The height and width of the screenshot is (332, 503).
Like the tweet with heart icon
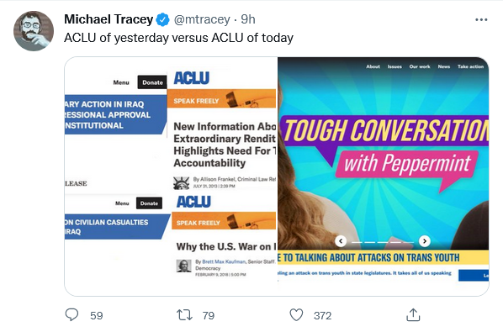coord(296,314)
